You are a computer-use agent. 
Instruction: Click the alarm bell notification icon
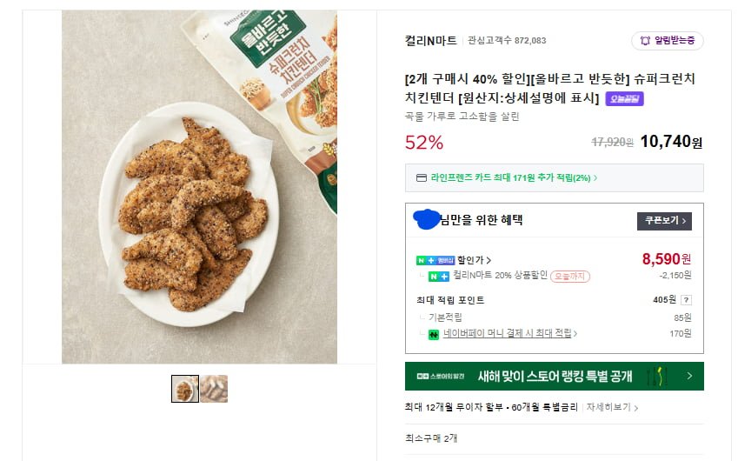coord(645,41)
